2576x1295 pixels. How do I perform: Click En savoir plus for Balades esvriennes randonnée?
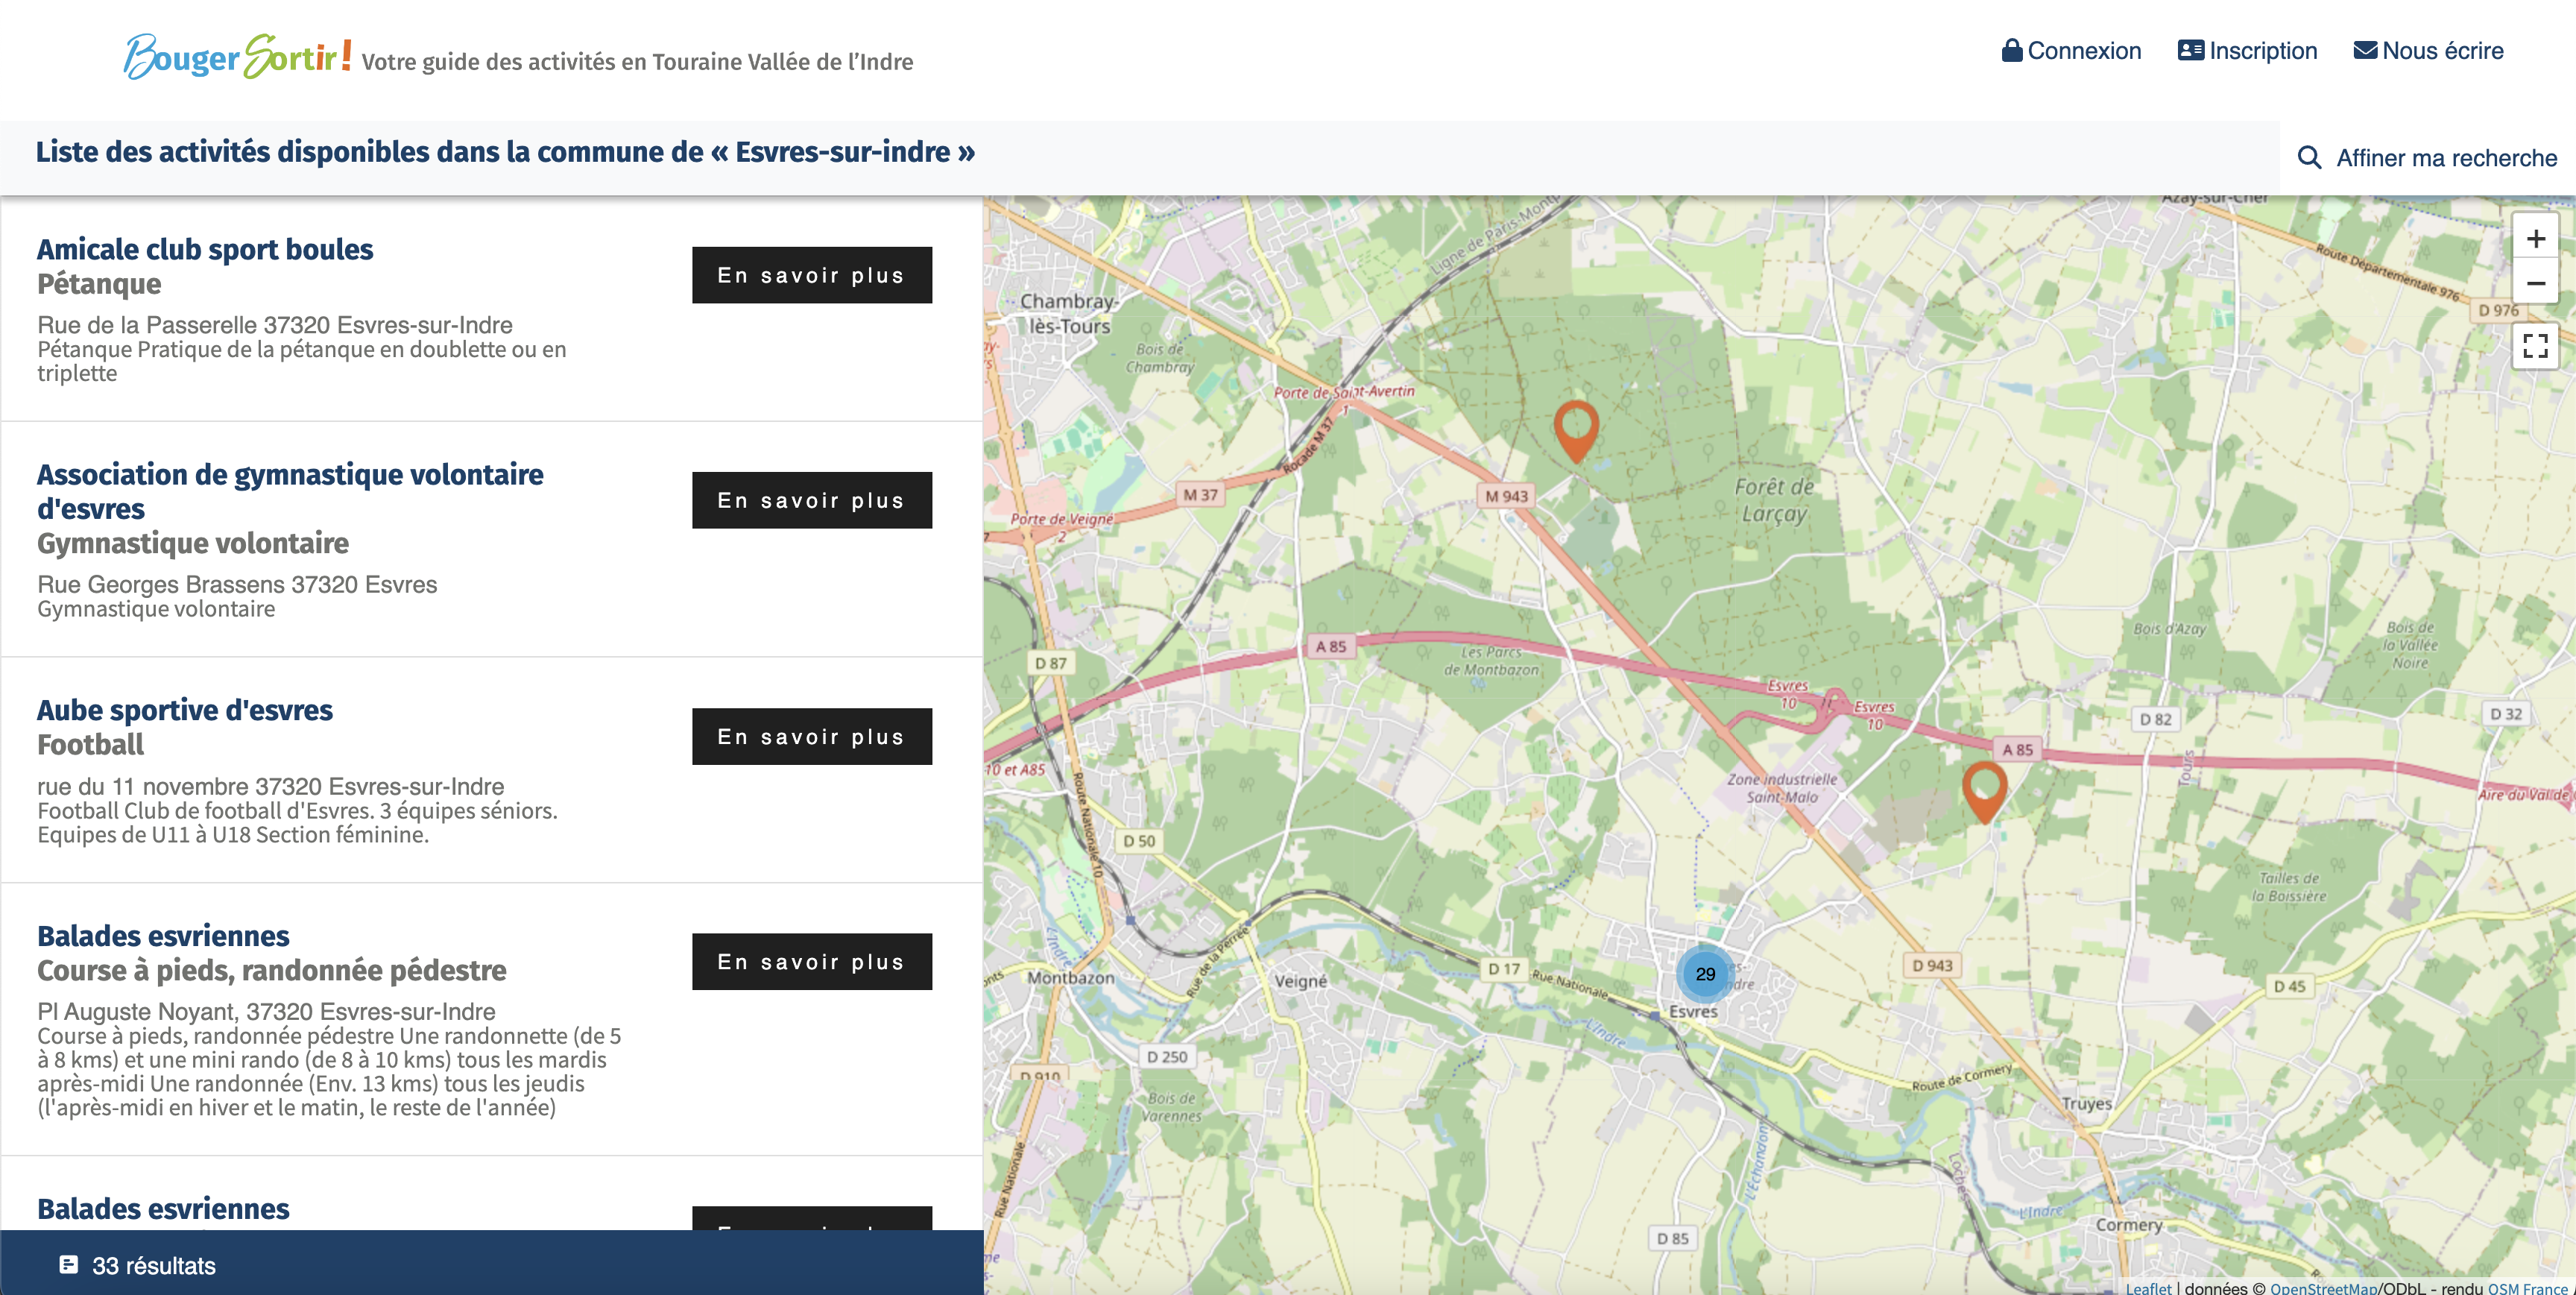(x=811, y=961)
